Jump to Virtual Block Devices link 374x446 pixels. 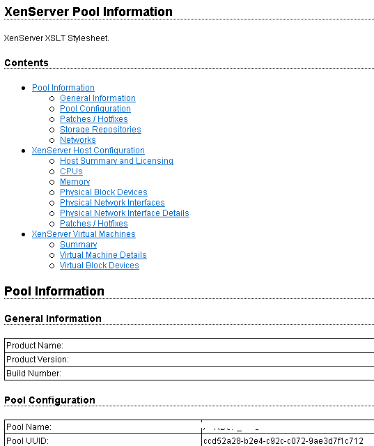(100, 266)
